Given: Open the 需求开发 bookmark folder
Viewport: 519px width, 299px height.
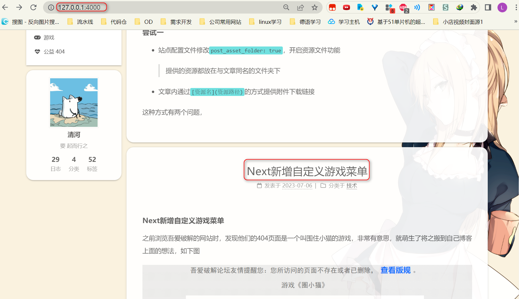Looking at the screenshot, I should point(176,22).
